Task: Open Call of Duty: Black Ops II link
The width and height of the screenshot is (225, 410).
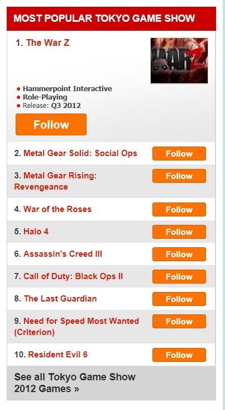Action: (x=73, y=276)
